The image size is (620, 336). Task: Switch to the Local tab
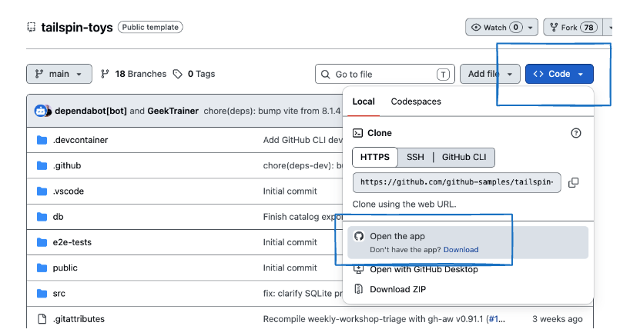364,101
